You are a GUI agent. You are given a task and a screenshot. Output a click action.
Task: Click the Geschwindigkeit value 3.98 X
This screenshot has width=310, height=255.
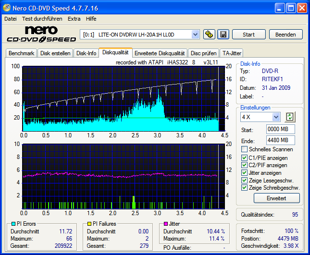[291, 246]
